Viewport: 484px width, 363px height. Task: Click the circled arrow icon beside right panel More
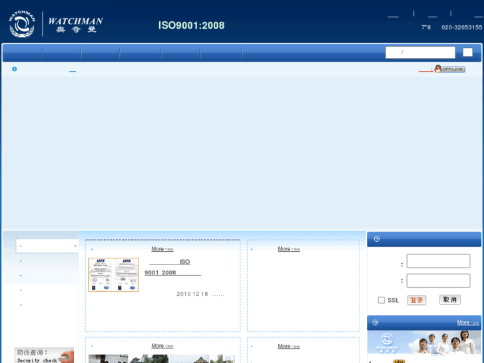coord(375,322)
